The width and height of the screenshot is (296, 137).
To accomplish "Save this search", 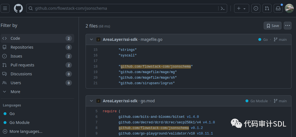I will (x=272, y=26).
